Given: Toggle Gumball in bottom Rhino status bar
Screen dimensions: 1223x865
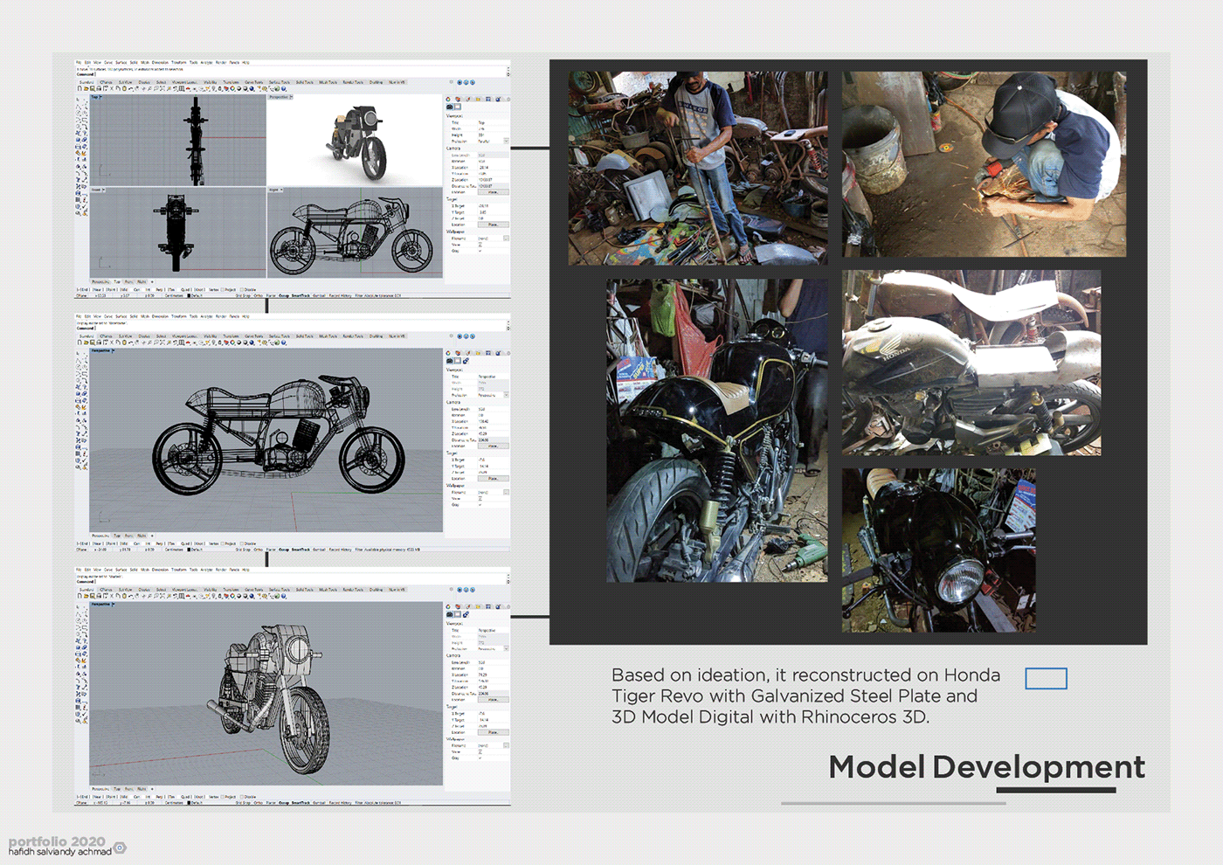Looking at the screenshot, I should (319, 802).
